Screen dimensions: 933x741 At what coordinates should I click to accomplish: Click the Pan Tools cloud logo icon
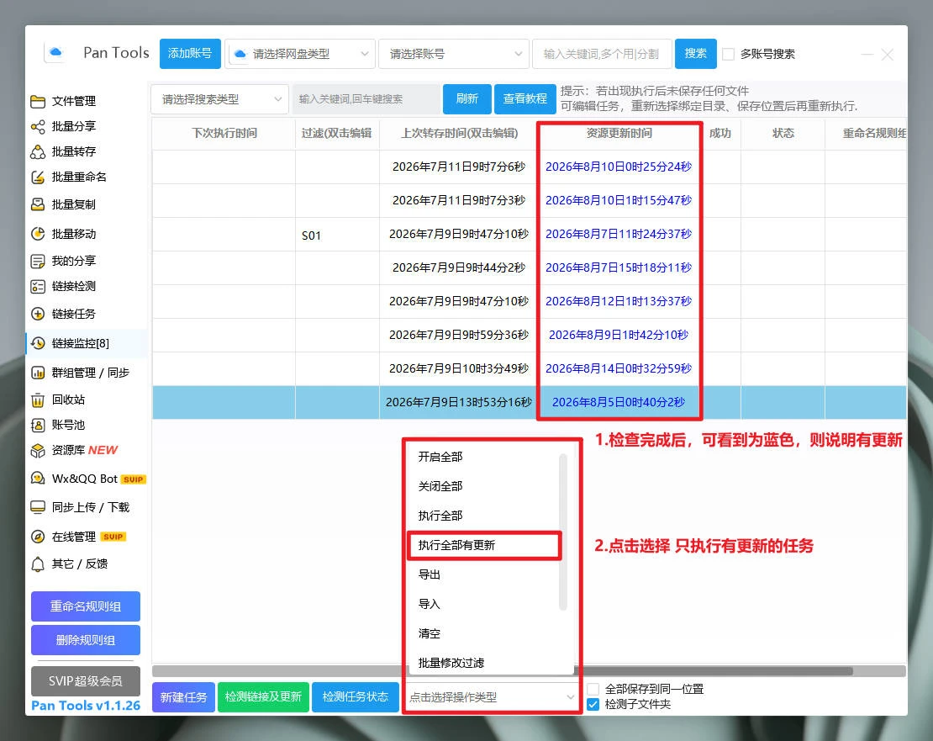click(x=55, y=53)
